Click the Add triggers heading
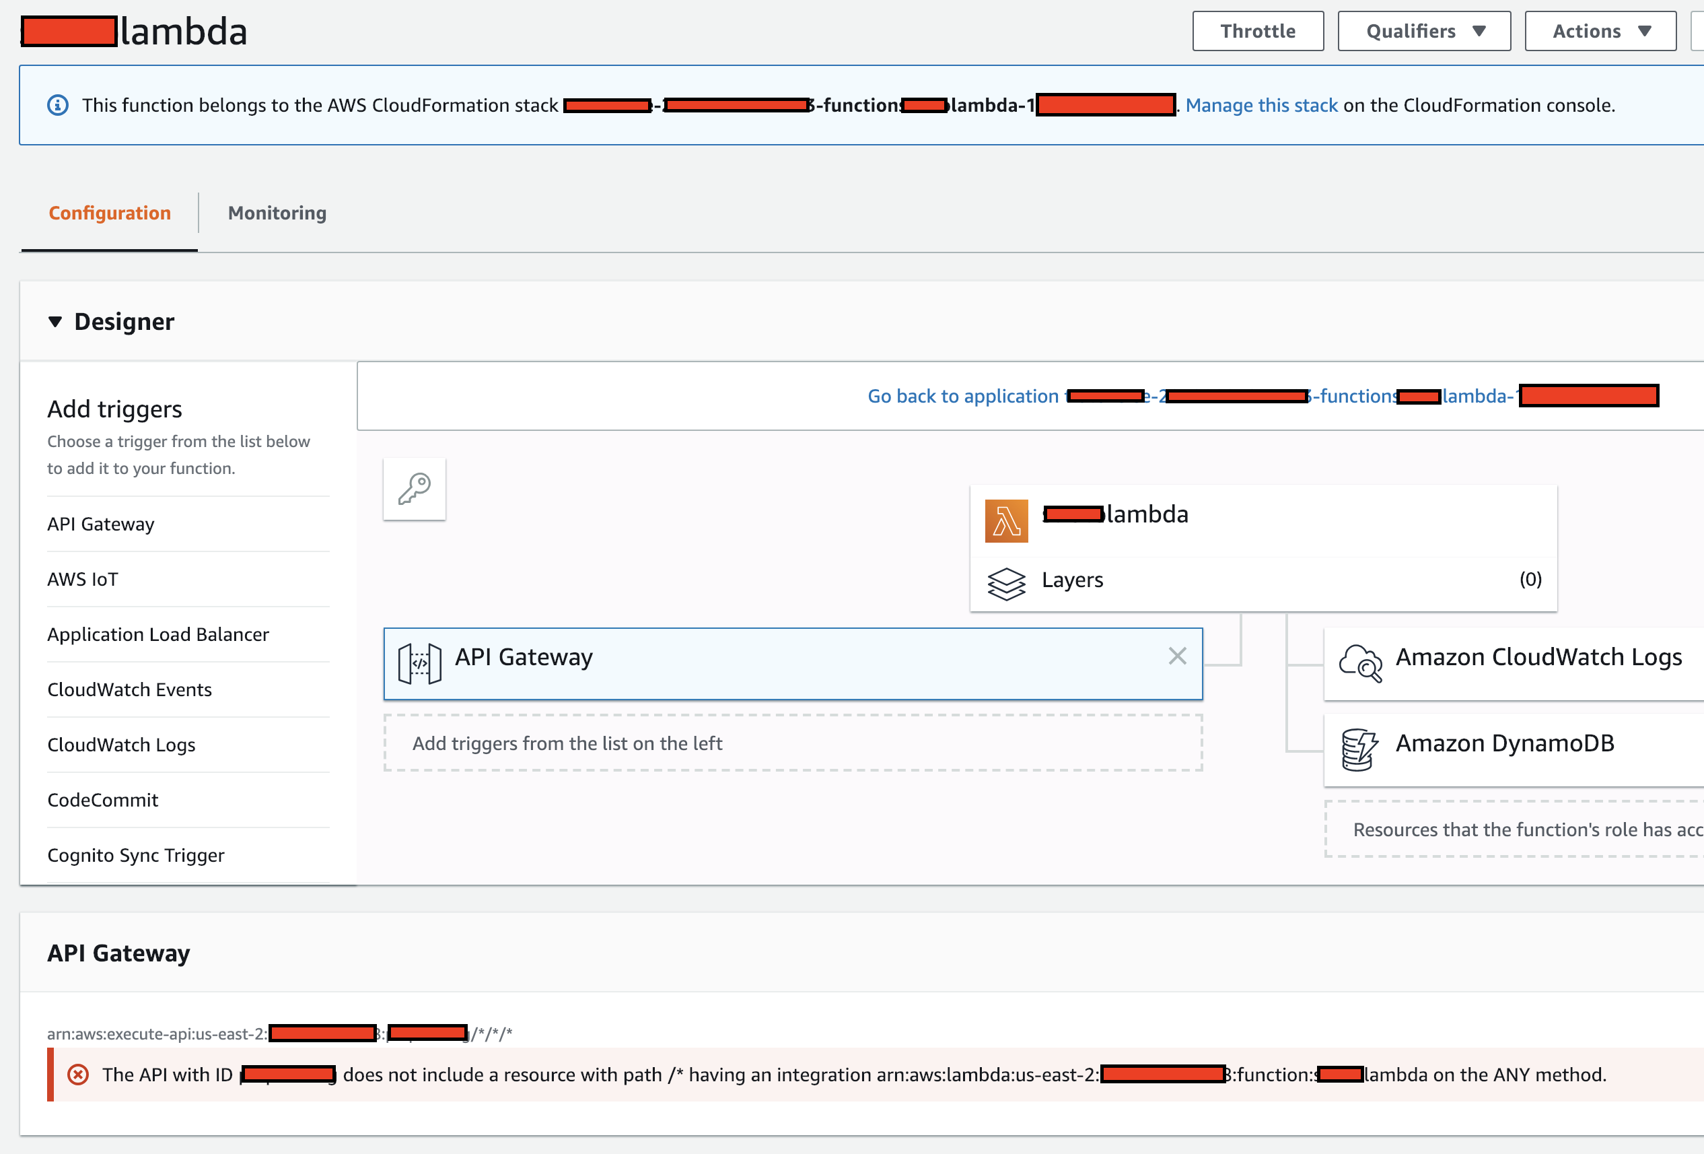1704x1154 pixels. [114, 409]
